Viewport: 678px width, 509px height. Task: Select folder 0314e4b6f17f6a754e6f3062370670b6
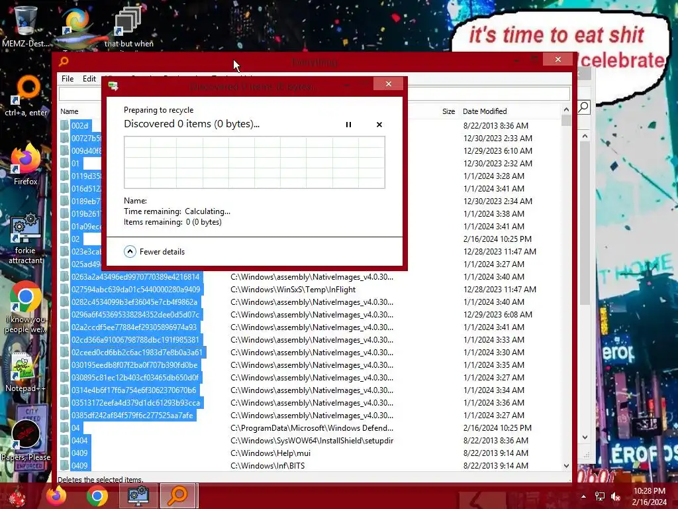(134, 390)
